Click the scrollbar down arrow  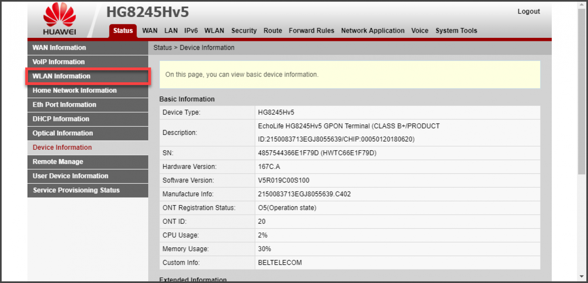click(x=581, y=276)
